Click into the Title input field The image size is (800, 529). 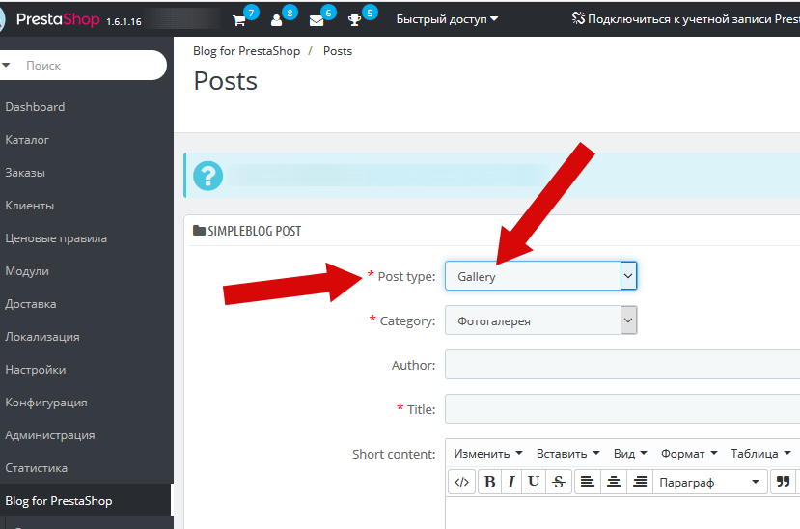pyautogui.click(x=622, y=408)
